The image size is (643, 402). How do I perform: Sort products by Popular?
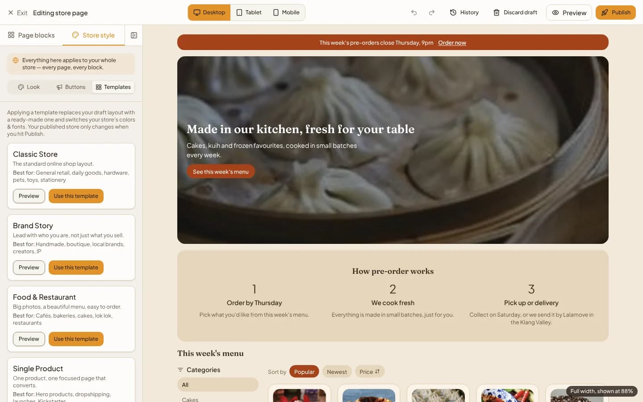304,372
